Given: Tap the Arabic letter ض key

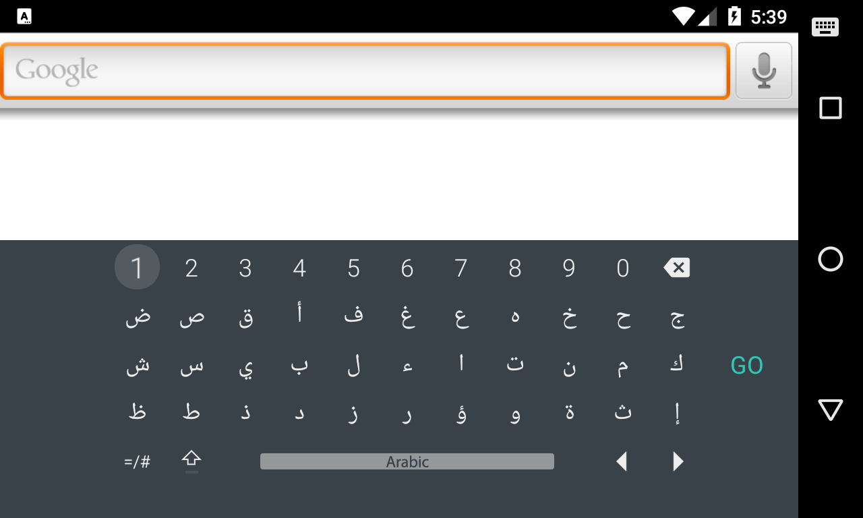Looking at the screenshot, I should 138,317.
